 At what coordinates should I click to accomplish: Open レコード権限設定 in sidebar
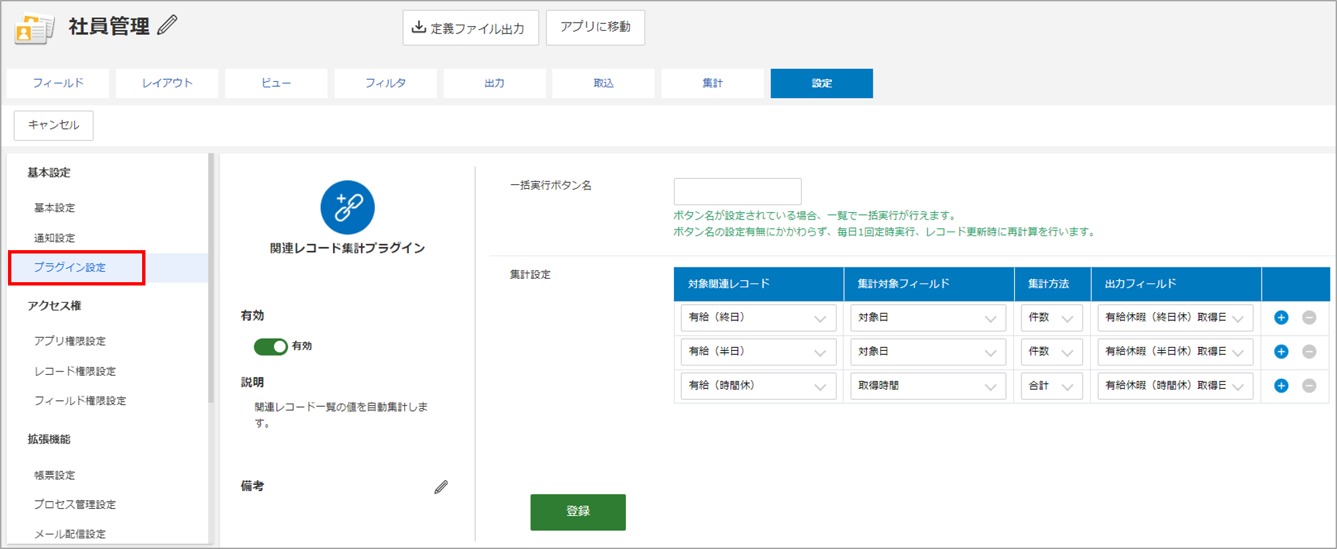coord(75,372)
